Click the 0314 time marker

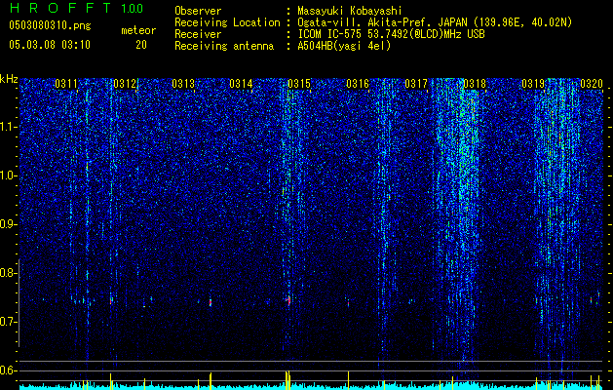point(241,84)
